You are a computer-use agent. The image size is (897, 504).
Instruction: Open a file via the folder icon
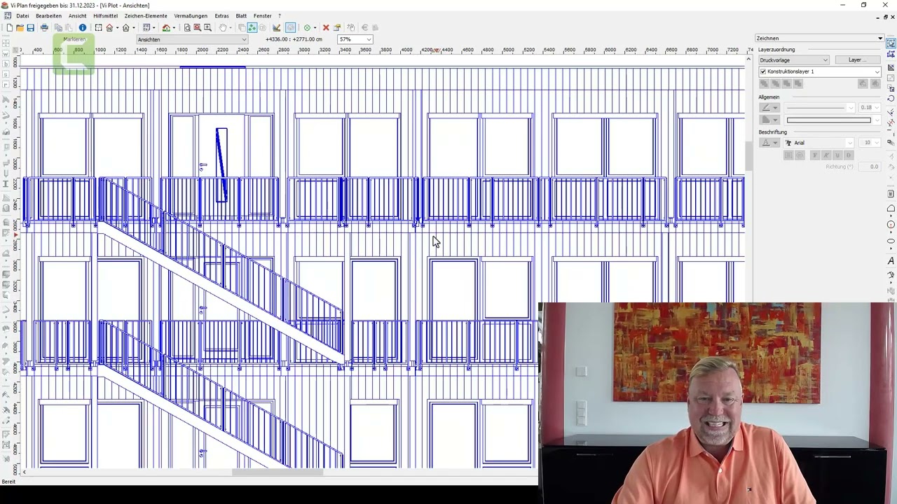click(20, 28)
